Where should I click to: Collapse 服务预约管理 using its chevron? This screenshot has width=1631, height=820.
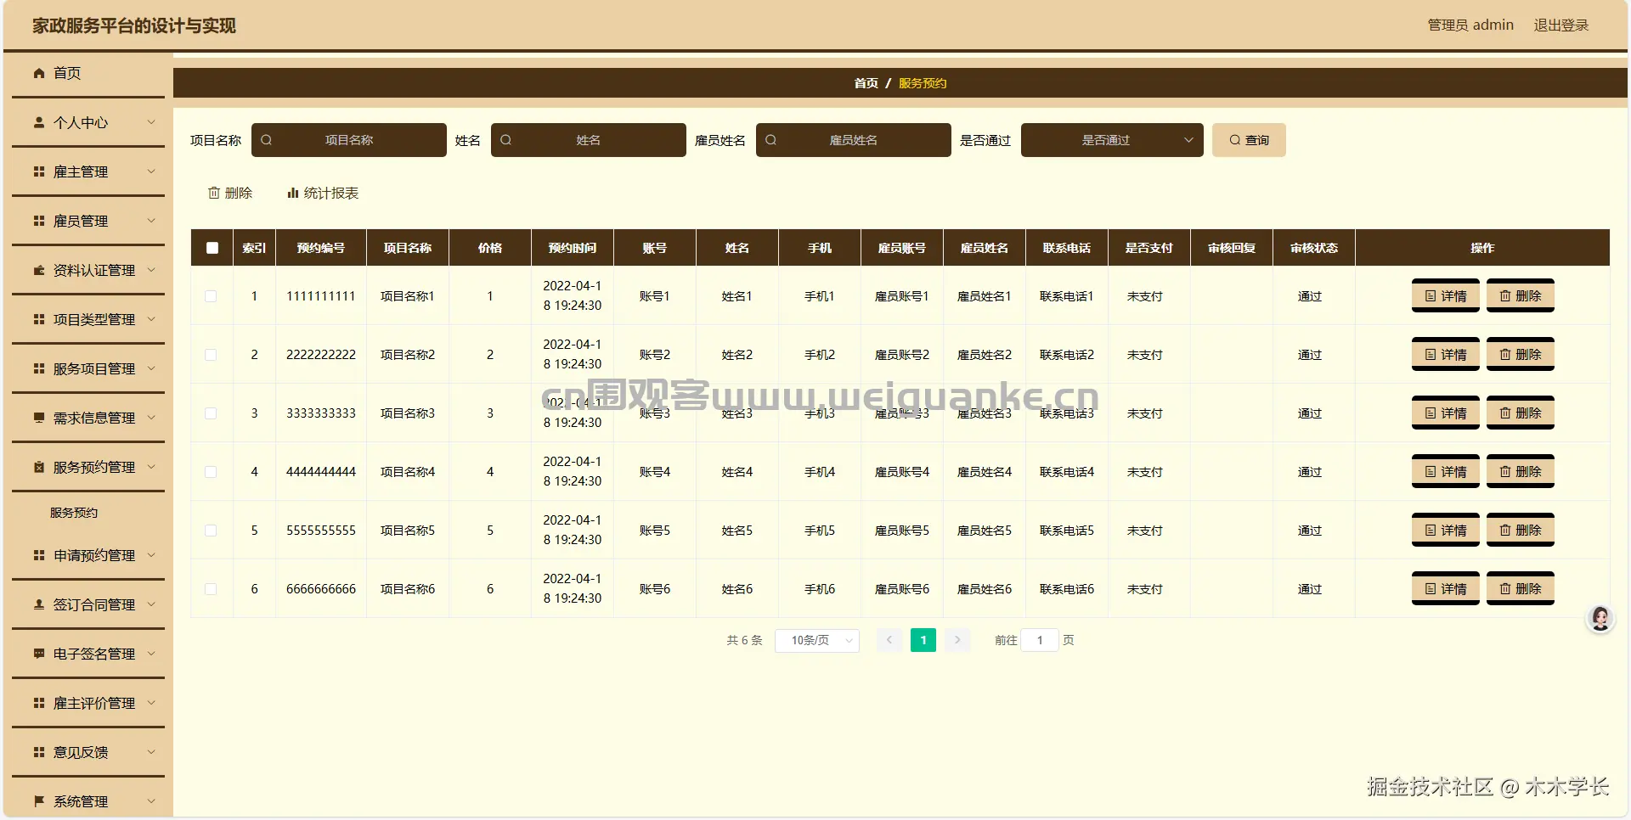tap(151, 467)
